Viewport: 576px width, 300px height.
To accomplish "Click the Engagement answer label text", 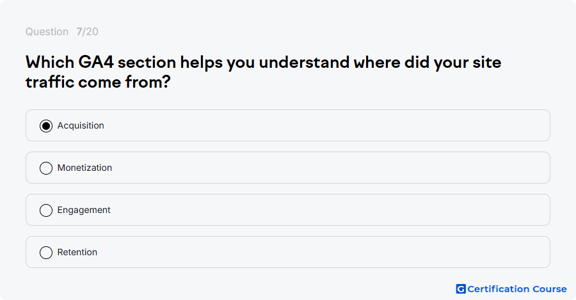I will [x=84, y=210].
